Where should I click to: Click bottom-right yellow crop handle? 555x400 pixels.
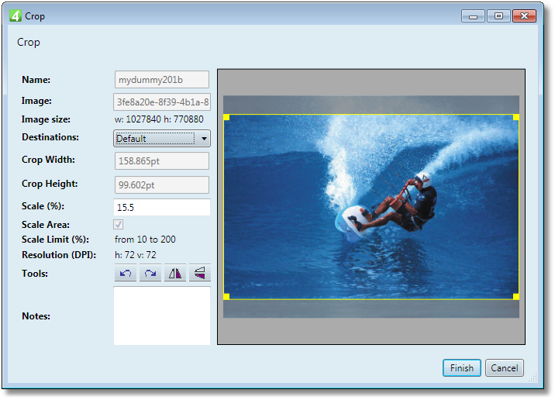[x=516, y=296]
